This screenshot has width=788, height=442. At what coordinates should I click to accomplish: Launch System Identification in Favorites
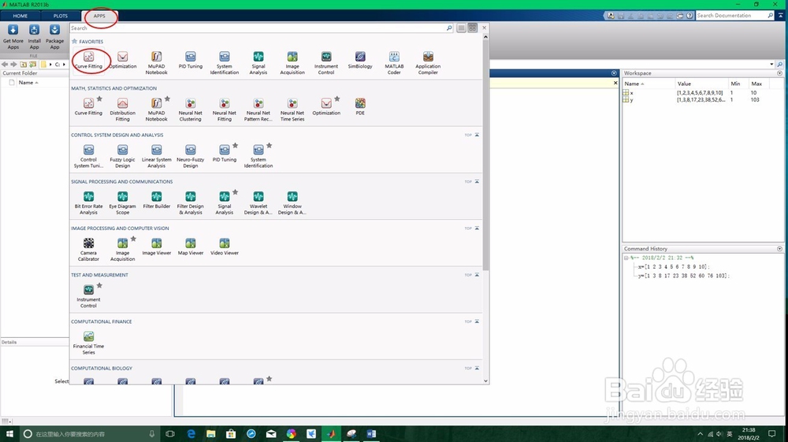tap(224, 63)
